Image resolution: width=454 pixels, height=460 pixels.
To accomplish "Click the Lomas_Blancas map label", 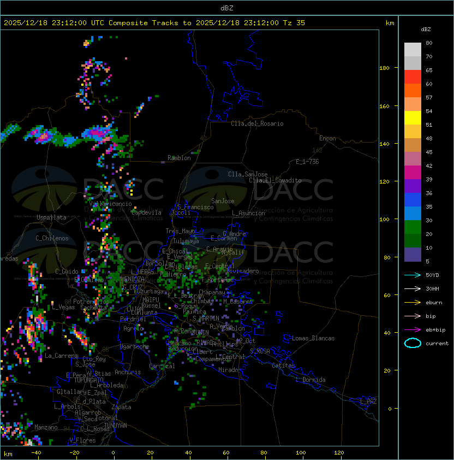I will tap(313, 338).
